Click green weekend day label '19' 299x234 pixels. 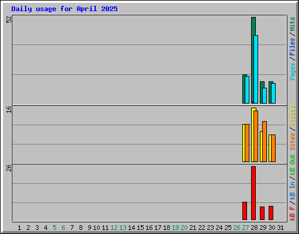pyautogui.click(x=175, y=228)
